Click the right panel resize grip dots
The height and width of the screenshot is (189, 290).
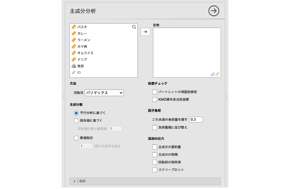coord(227,96)
